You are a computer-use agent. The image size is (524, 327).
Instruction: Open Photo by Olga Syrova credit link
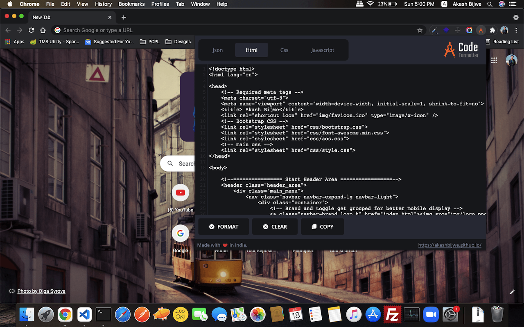click(41, 291)
